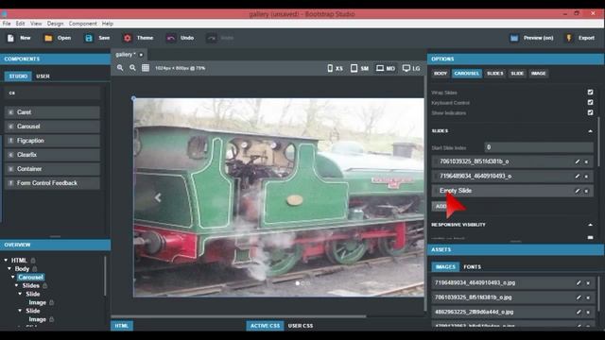This screenshot has width=605, height=340.
Task: Rename asset 4862963225_2f89d6a44d_o.jpg
Action: (579, 313)
